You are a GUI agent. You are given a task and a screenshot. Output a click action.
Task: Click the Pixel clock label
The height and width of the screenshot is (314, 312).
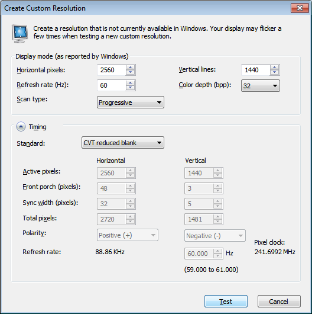[269, 242]
